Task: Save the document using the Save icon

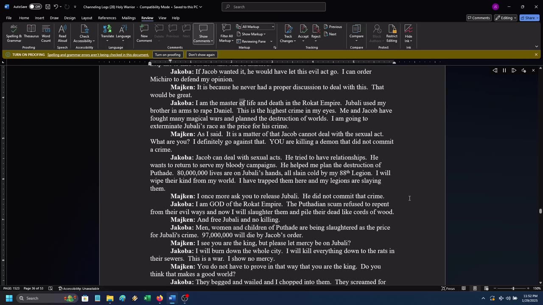Action: click(x=48, y=7)
